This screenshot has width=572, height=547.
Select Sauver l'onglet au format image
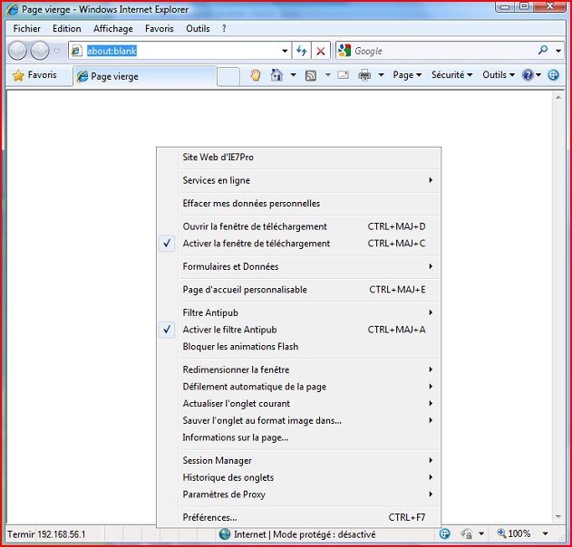(x=299, y=420)
